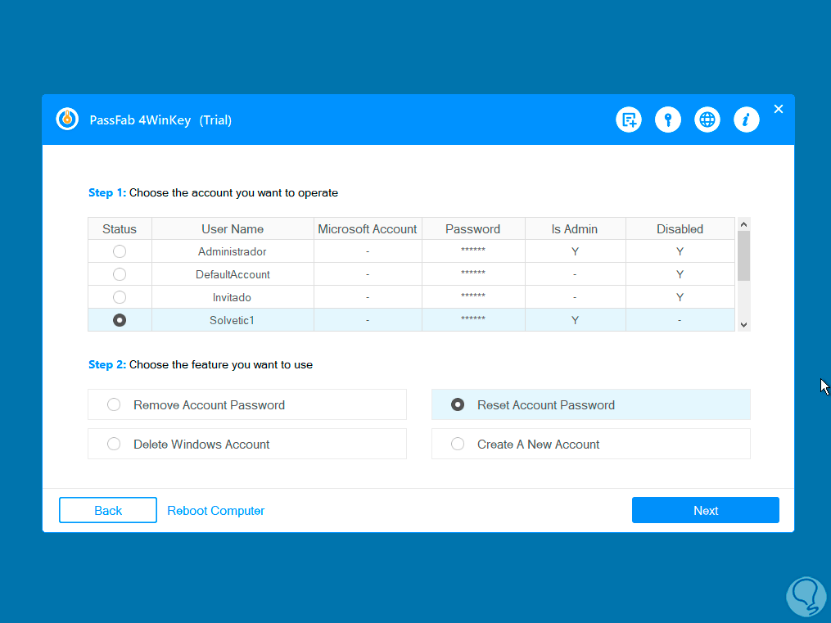Image resolution: width=831 pixels, height=623 pixels.
Task: Select the Solvetic1 account radio button
Action: point(120,320)
